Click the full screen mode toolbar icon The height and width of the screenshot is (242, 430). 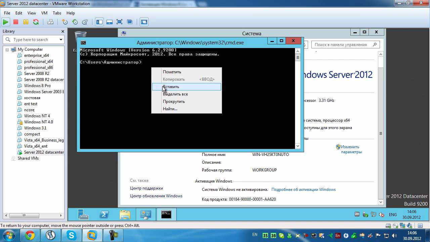tap(119, 22)
